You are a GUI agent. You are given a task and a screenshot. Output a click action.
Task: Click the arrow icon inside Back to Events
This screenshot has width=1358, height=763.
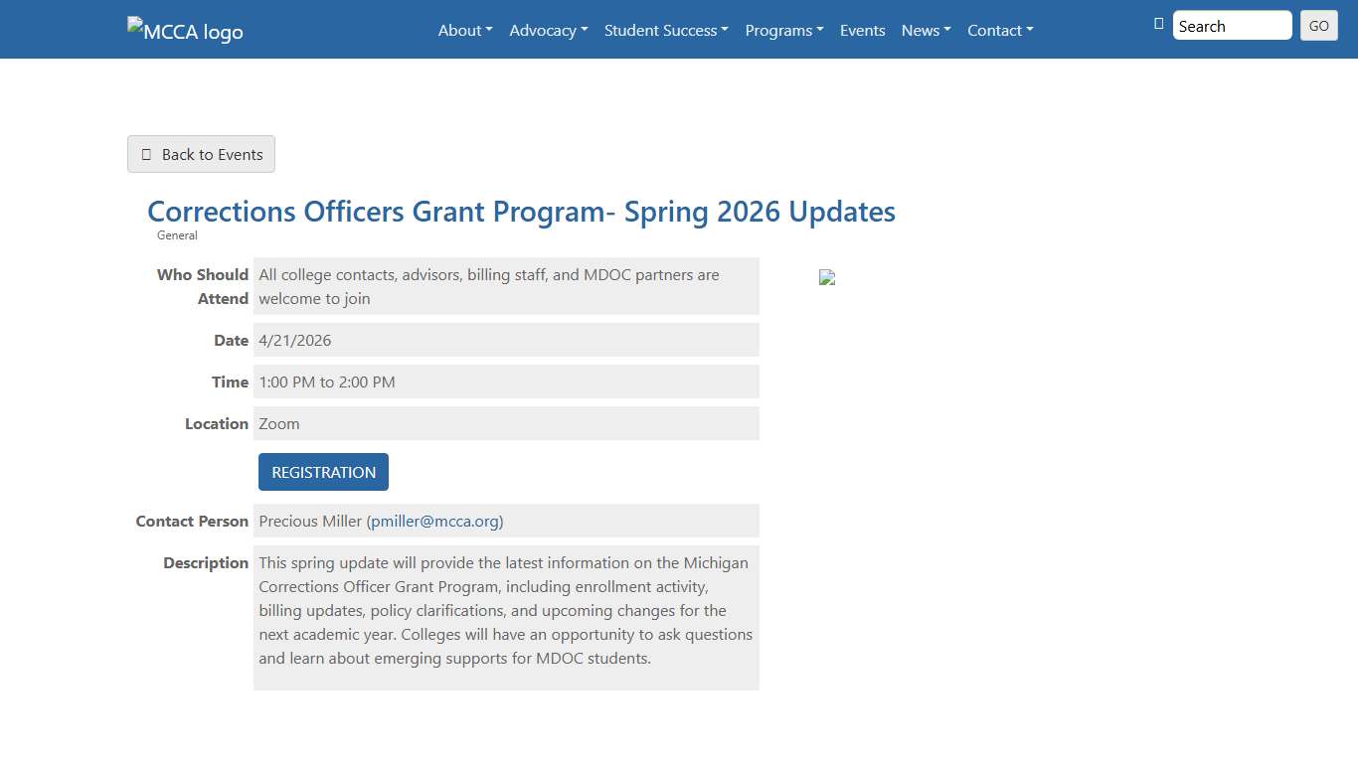click(x=146, y=154)
